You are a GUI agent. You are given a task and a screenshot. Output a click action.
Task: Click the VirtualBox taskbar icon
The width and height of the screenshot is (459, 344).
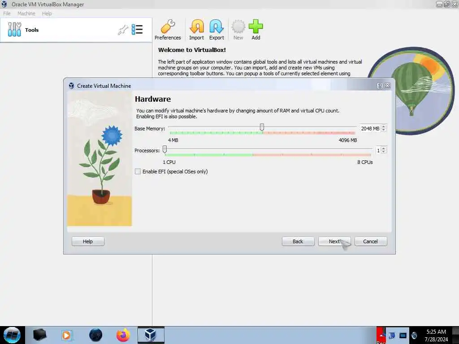[151, 335]
